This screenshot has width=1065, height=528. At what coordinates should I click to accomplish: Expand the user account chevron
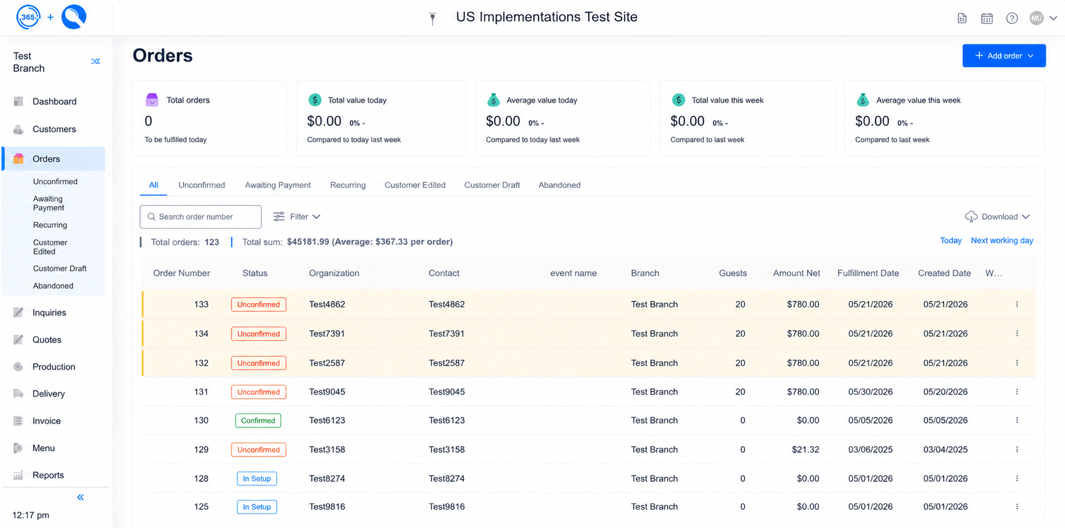[1054, 18]
